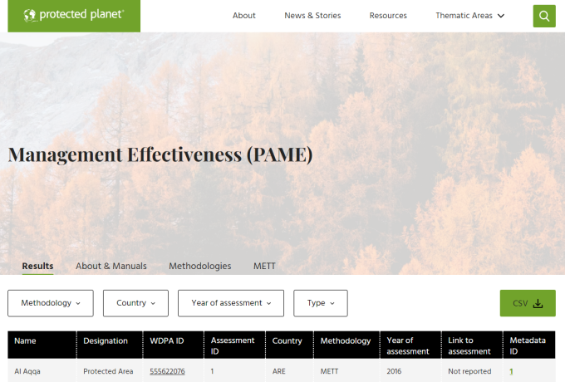The height and width of the screenshot is (382, 565).
Task: Open News & Stories page
Action: point(312,16)
